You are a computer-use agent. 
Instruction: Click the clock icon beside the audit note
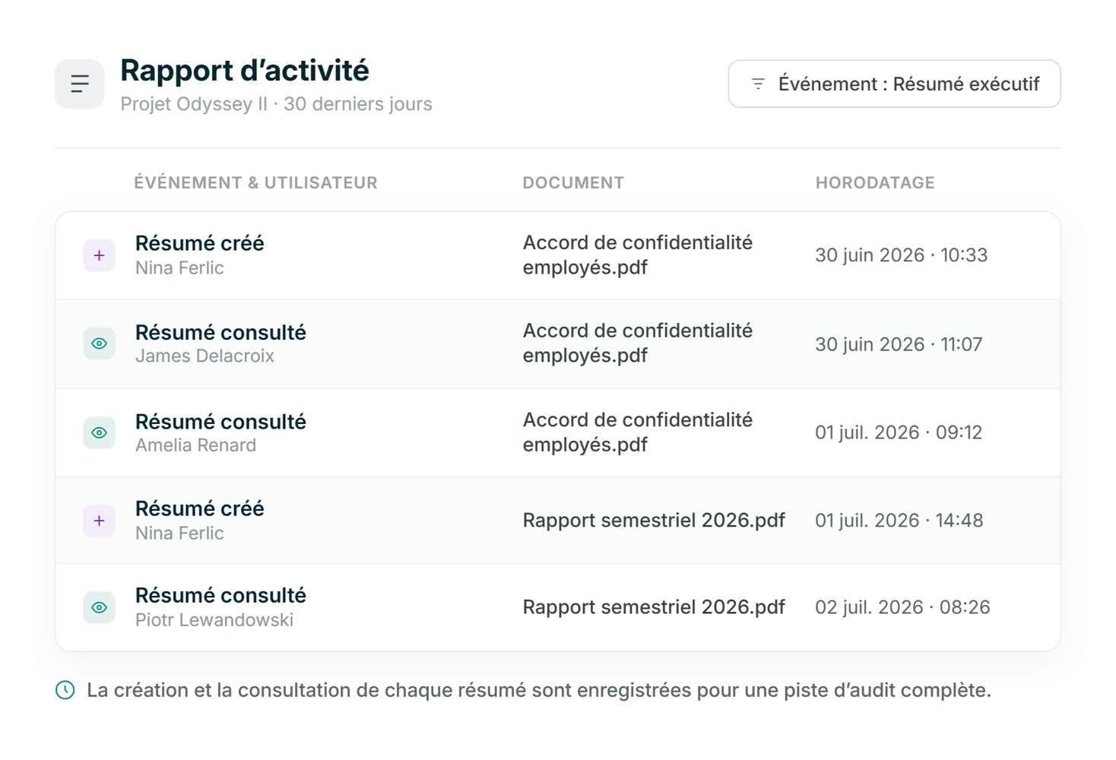pos(65,690)
